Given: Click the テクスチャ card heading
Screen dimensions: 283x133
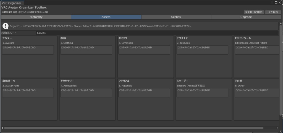Looking at the screenshot, I should [x=182, y=38].
